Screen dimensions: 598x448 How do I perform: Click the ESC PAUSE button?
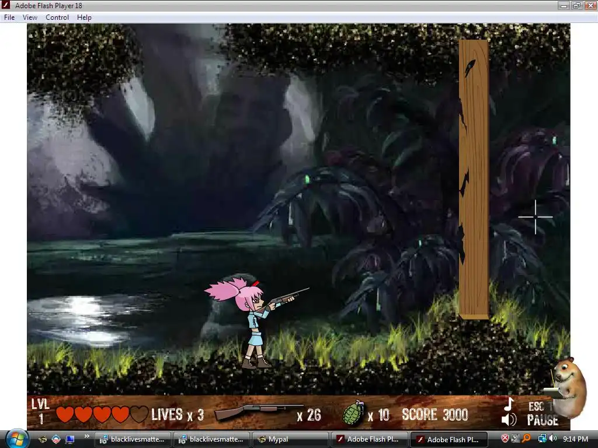[x=543, y=414]
